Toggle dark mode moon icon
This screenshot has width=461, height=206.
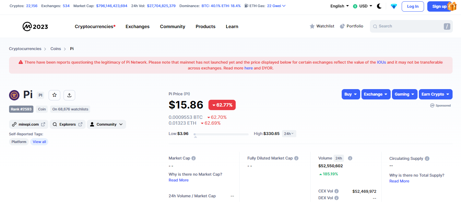point(379,6)
